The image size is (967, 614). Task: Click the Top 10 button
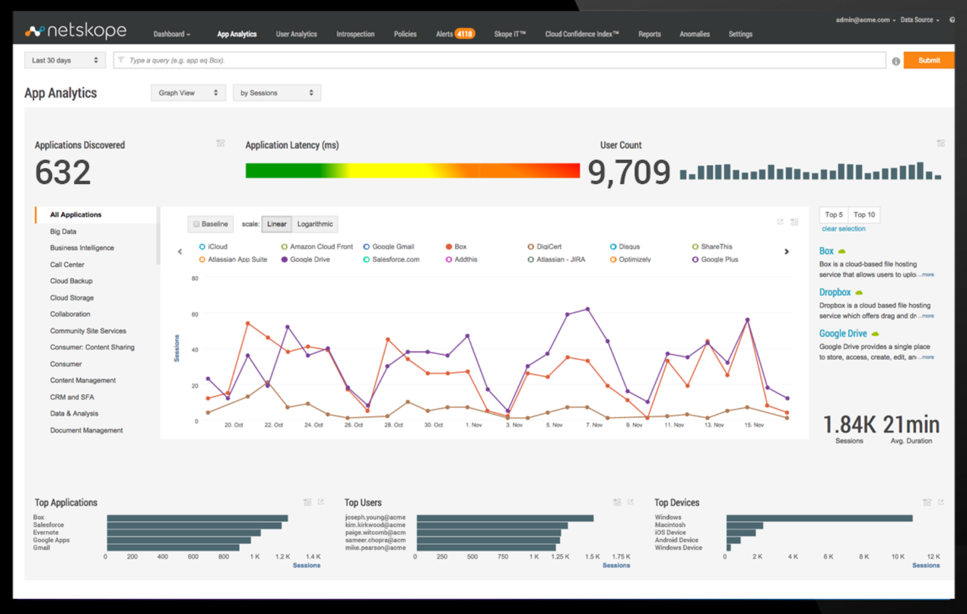point(864,215)
